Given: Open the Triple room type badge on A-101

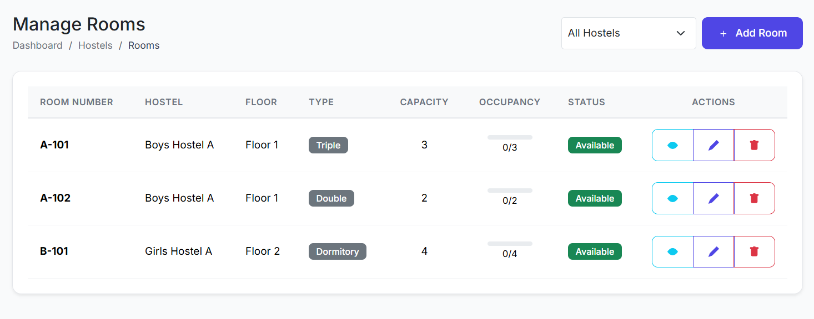Looking at the screenshot, I should [328, 145].
